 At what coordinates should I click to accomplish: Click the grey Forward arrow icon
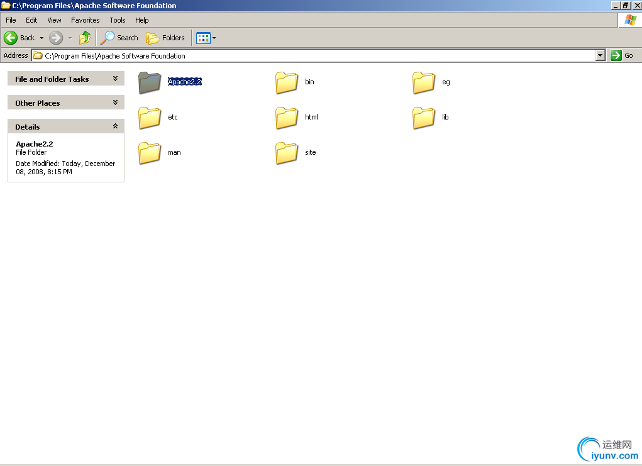pos(56,38)
